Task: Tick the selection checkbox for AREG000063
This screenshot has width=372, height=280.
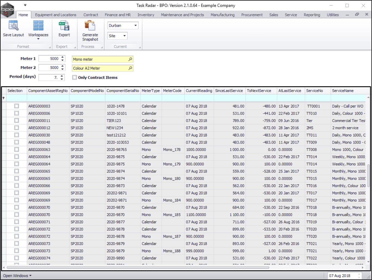Action: [17, 149]
